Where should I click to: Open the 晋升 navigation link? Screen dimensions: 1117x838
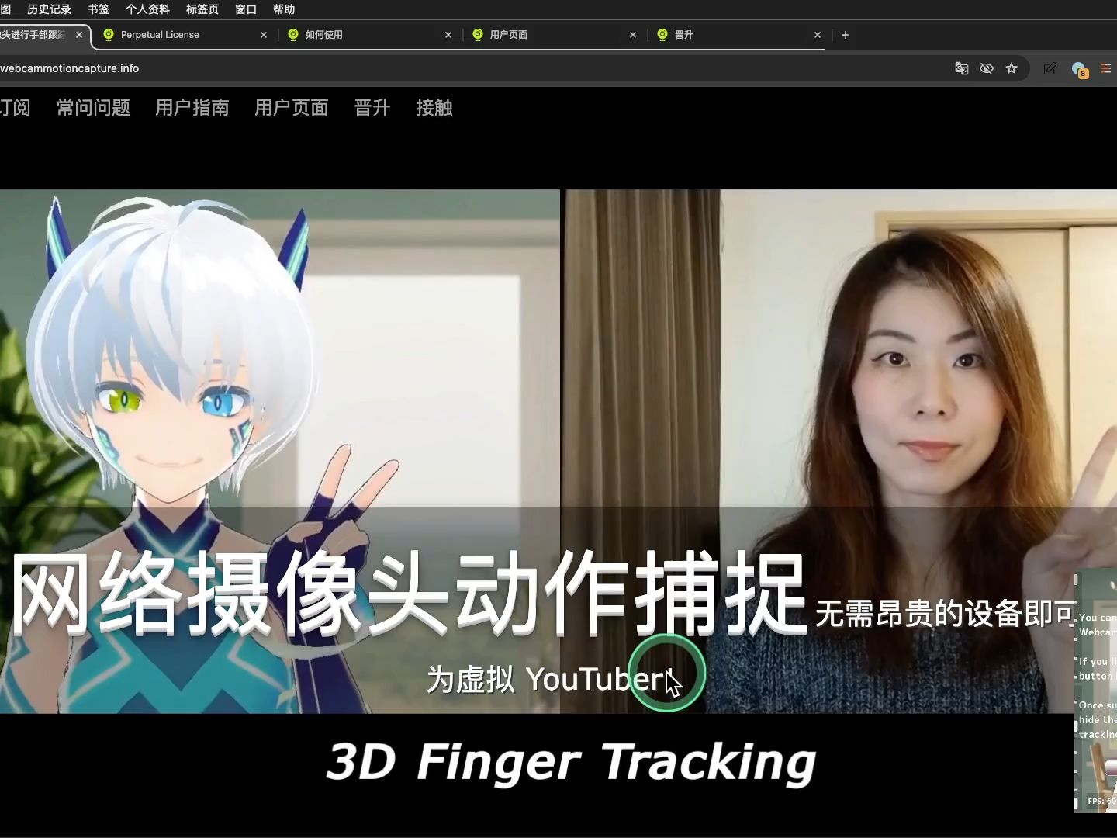[x=372, y=108]
